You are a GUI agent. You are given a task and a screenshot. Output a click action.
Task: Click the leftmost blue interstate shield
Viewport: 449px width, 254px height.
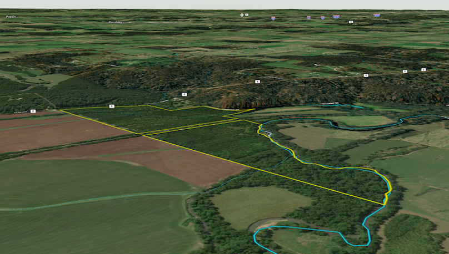pos(273,18)
